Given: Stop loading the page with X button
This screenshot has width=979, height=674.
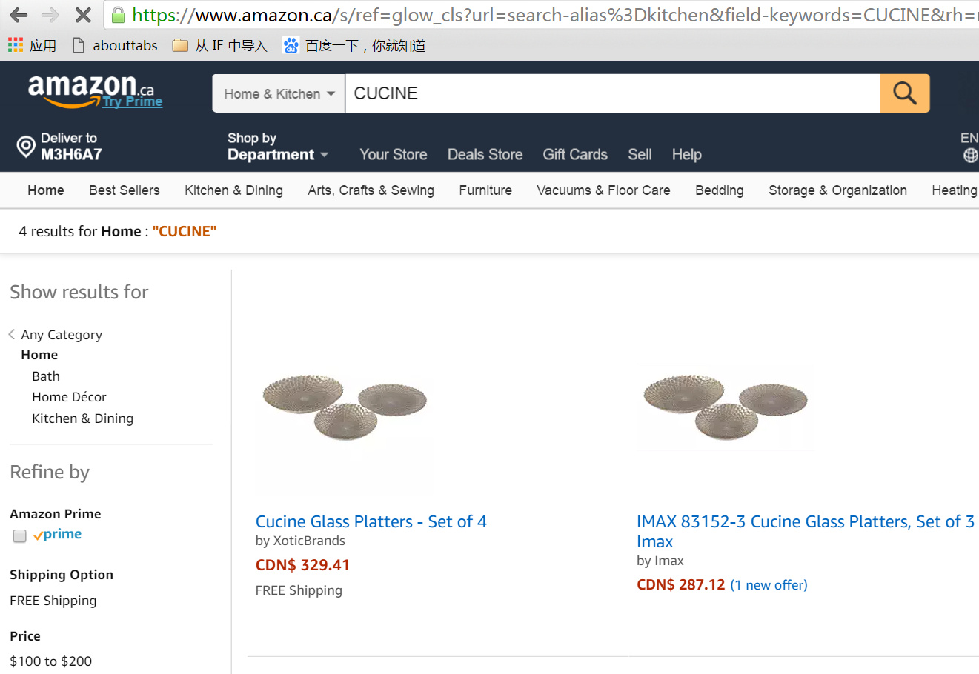Looking at the screenshot, I should (x=84, y=15).
